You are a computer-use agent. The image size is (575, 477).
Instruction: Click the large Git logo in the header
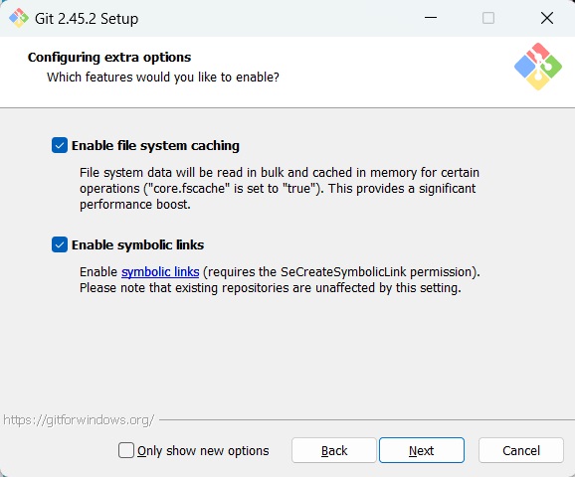(538, 67)
